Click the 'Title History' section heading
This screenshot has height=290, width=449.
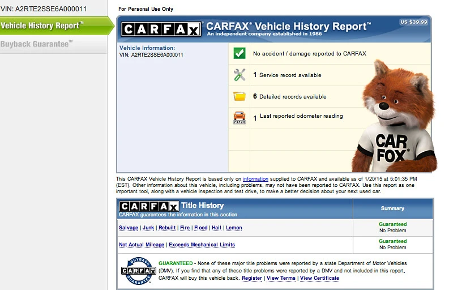pyautogui.click(x=203, y=206)
